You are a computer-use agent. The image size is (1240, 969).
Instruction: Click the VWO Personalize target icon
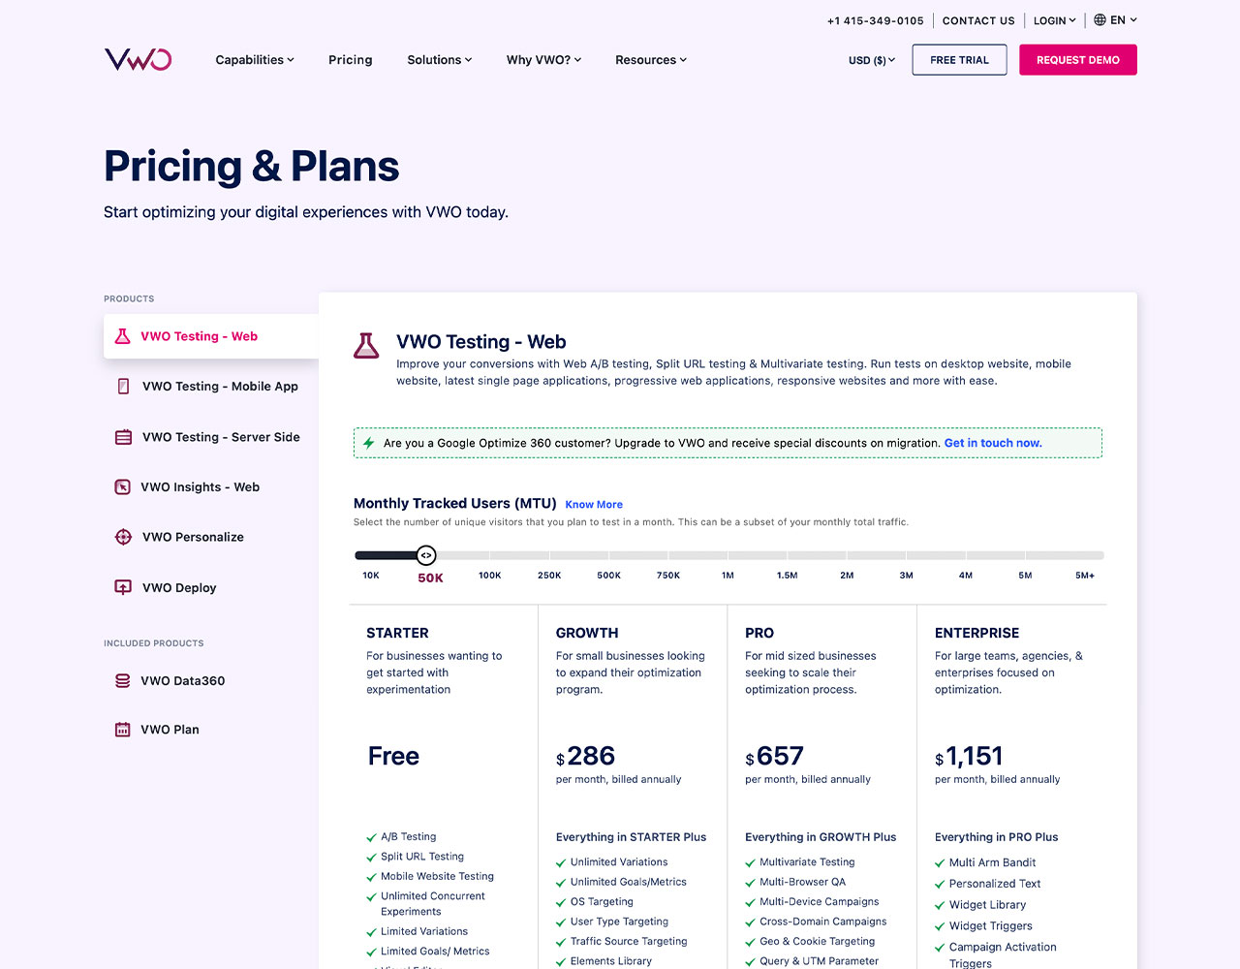[x=123, y=537]
